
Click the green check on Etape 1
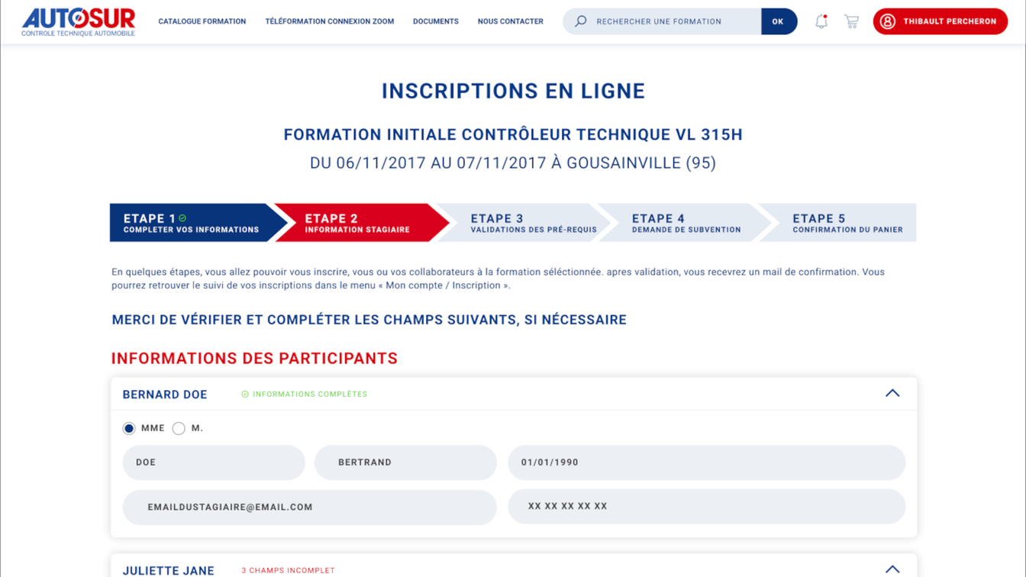(x=182, y=218)
